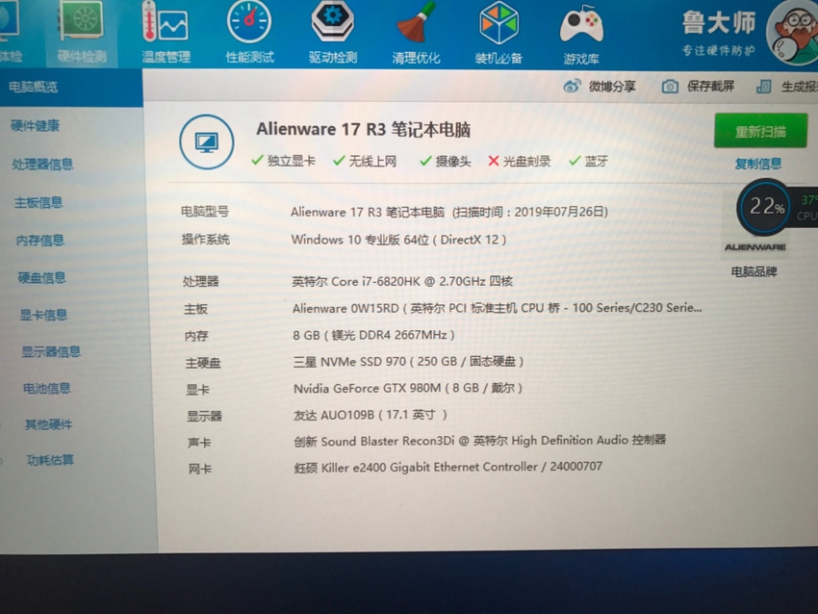Click the 蓝牙 check item
The height and width of the screenshot is (614, 818).
pyautogui.click(x=588, y=161)
